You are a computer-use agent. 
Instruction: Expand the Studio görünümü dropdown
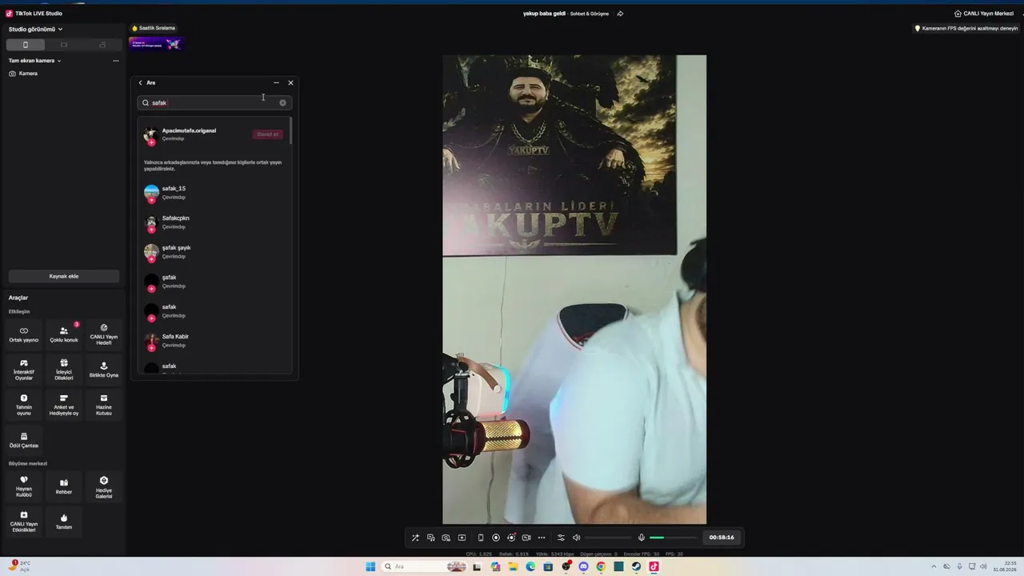pyautogui.click(x=36, y=30)
